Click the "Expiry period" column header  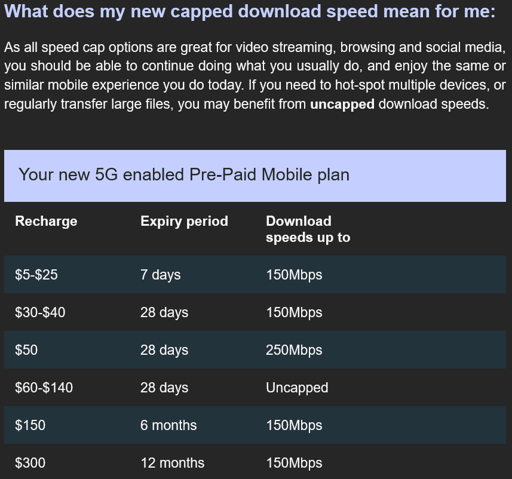coord(184,221)
